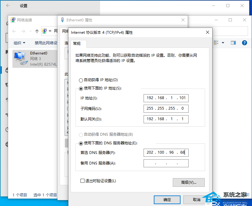The height and width of the screenshot is (206, 252).
Task: Click the IP 地址 input field
Action: [x=166, y=98]
